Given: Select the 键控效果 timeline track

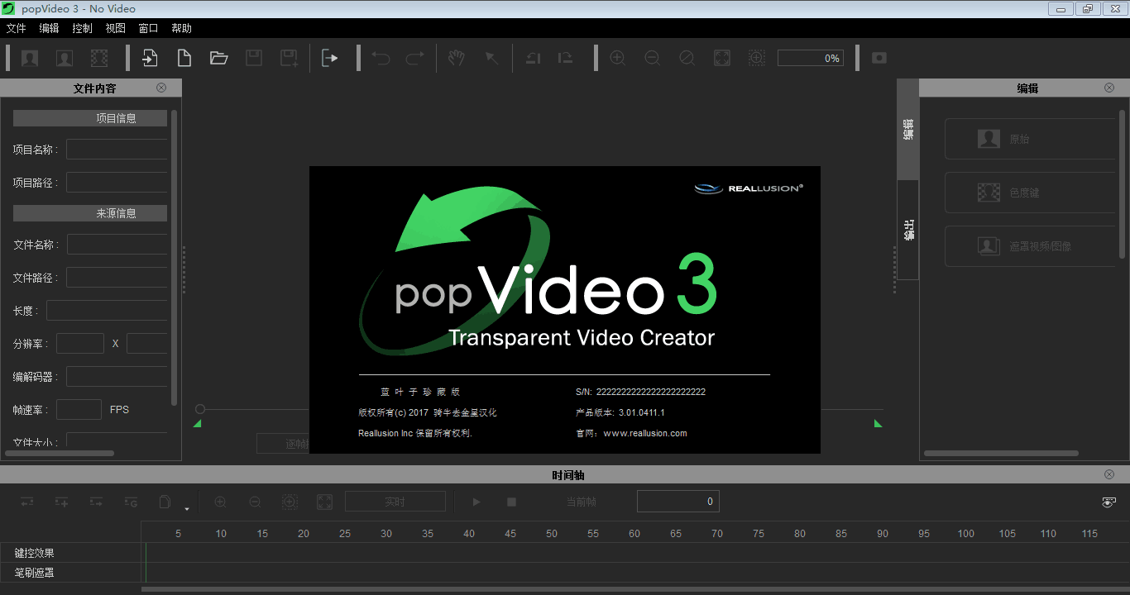Looking at the screenshot, I should [565, 553].
